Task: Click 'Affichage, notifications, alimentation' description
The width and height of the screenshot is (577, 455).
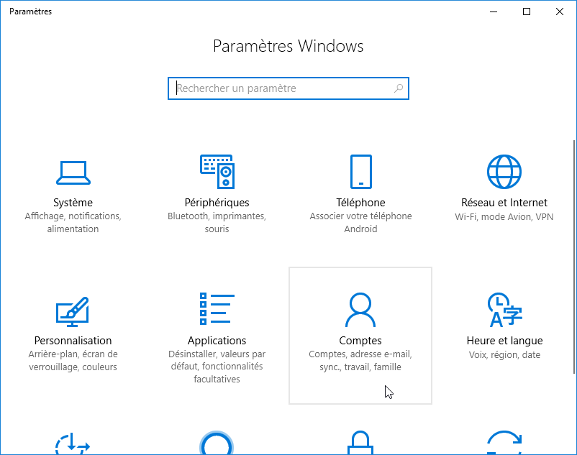Action: point(73,222)
